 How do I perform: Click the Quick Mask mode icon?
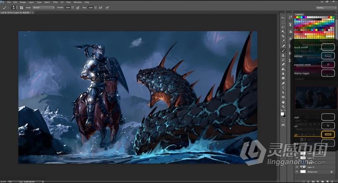click(x=283, y=120)
